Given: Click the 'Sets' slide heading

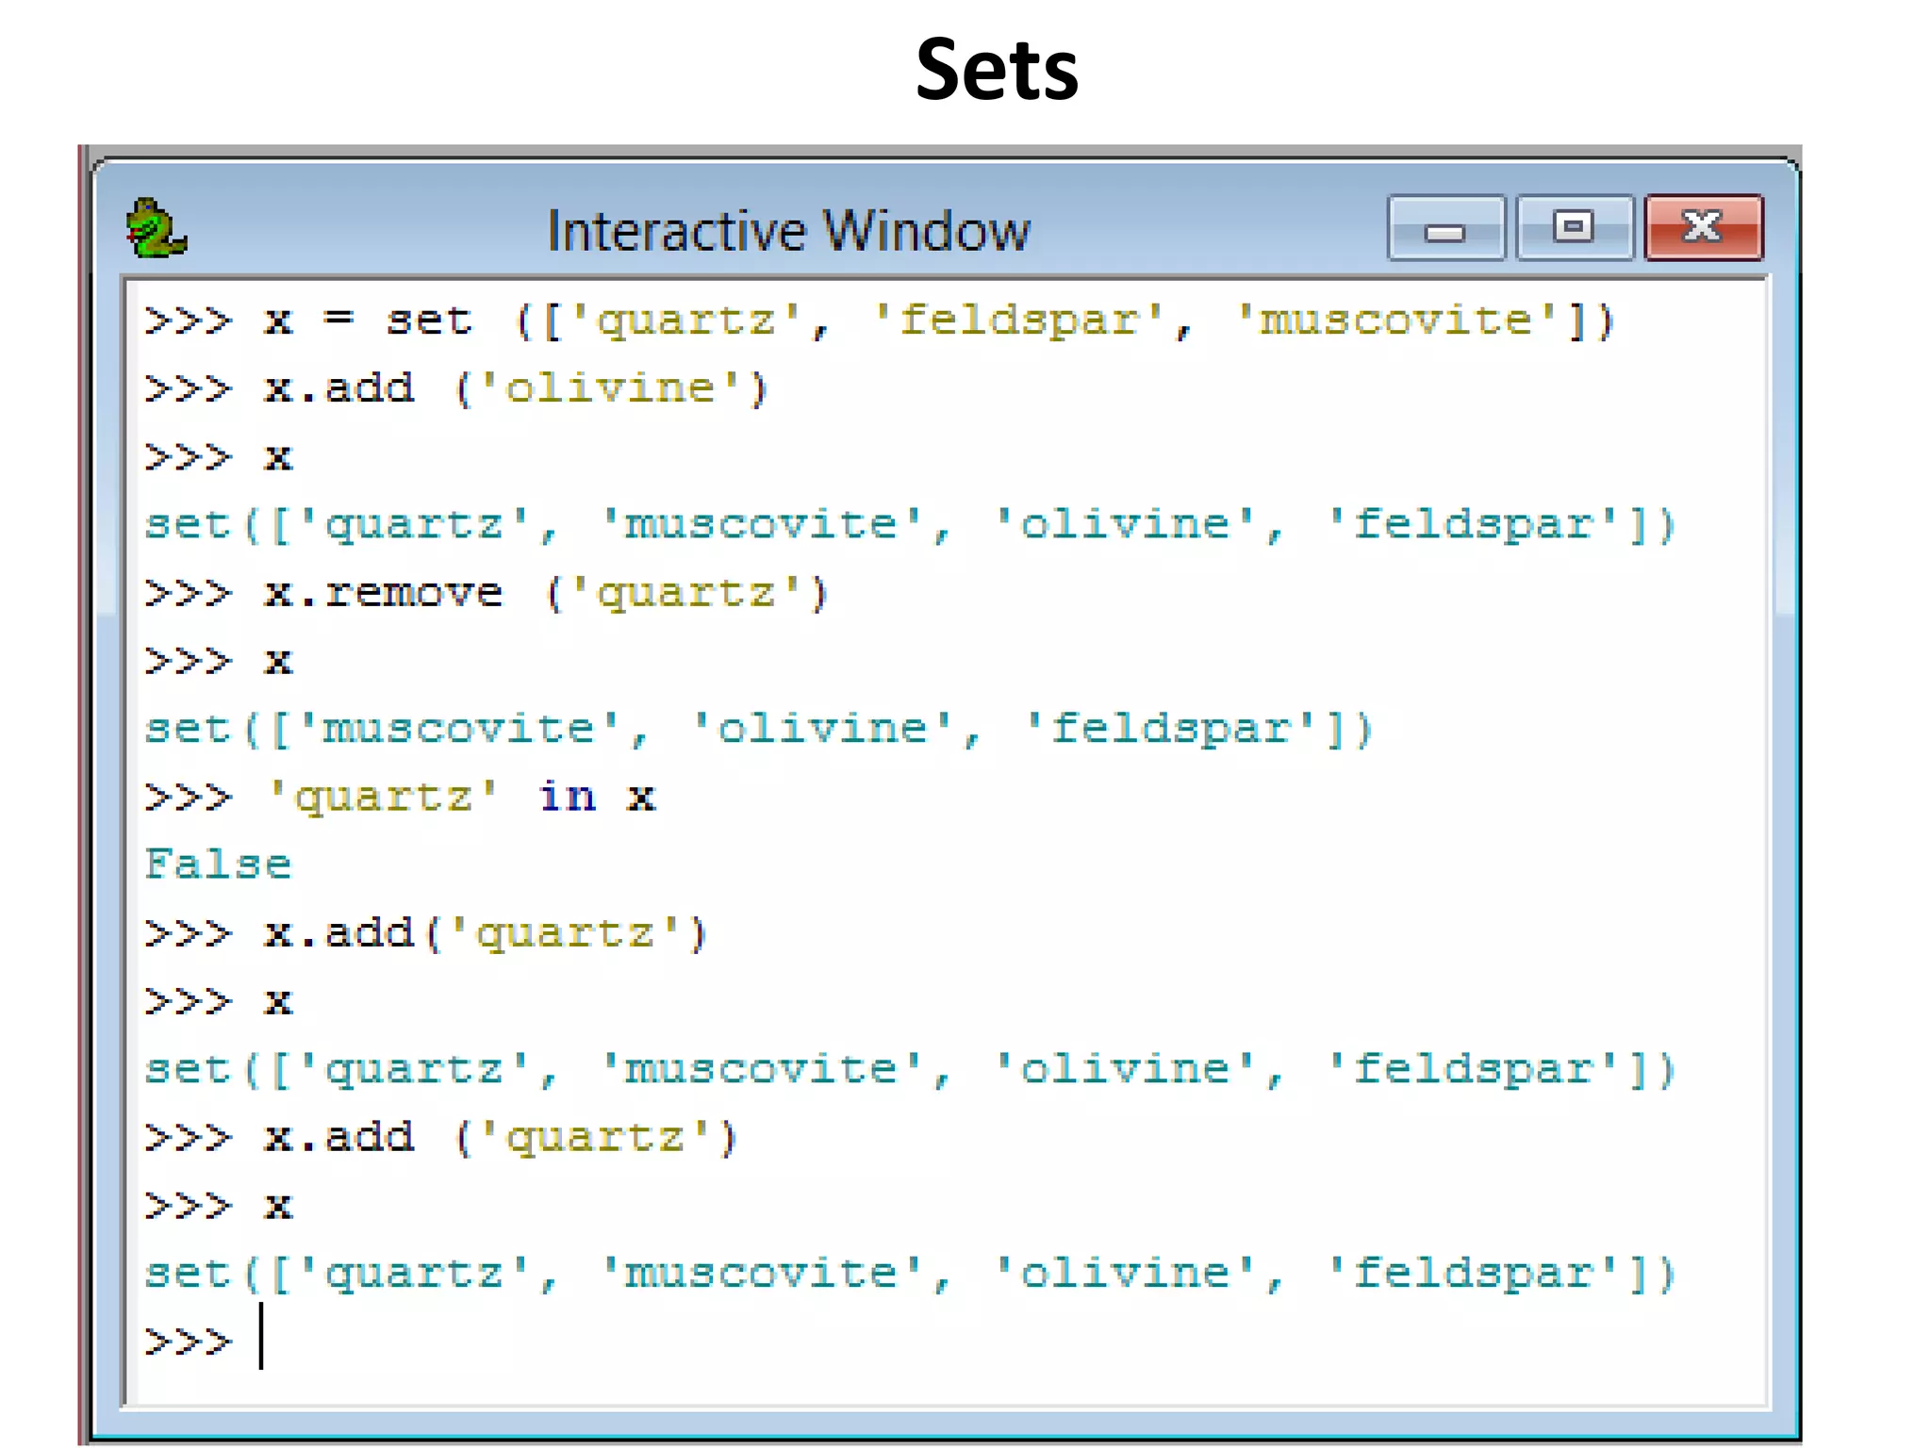Looking at the screenshot, I should (x=997, y=70).
